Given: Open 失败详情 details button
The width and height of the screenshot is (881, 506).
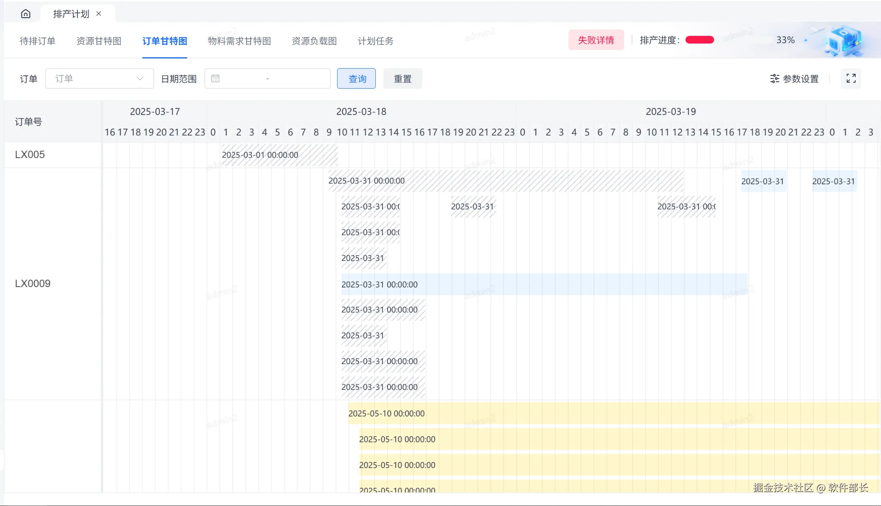Looking at the screenshot, I should tap(596, 40).
